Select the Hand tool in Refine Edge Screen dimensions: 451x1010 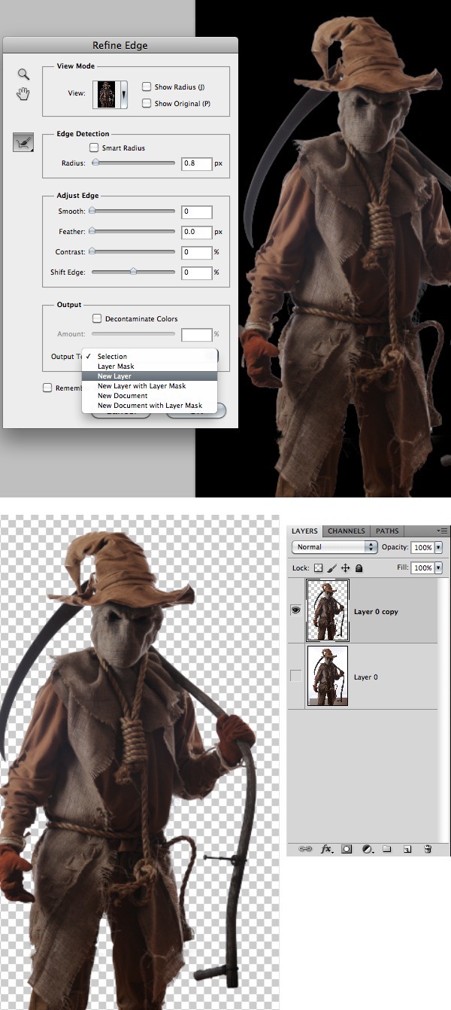(x=24, y=94)
